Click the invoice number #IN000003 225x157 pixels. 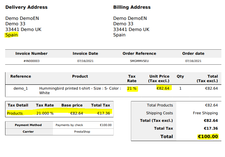click(32, 61)
